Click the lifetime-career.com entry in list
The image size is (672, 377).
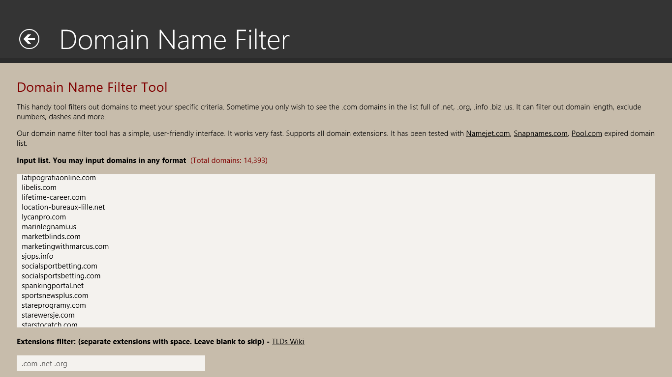point(54,197)
